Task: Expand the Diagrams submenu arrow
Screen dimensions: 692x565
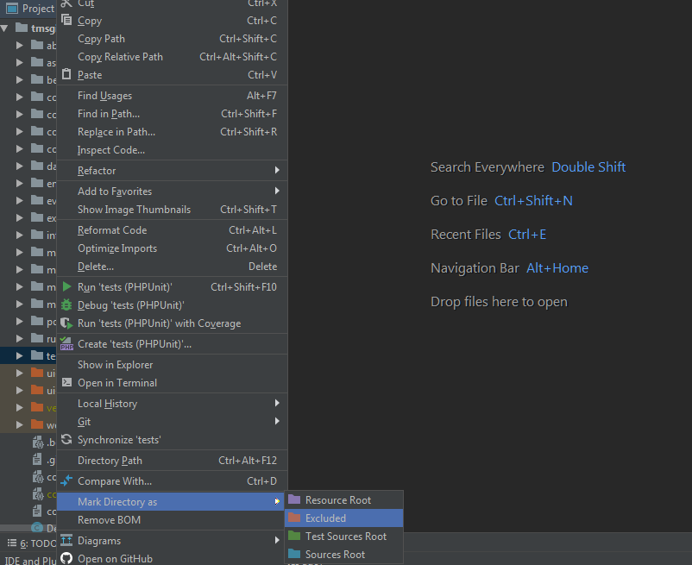Action: tap(277, 540)
